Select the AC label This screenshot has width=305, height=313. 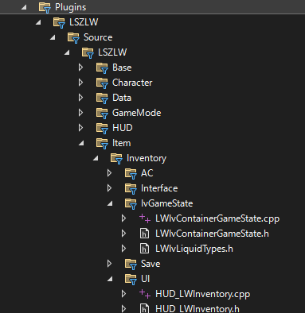[147, 173]
